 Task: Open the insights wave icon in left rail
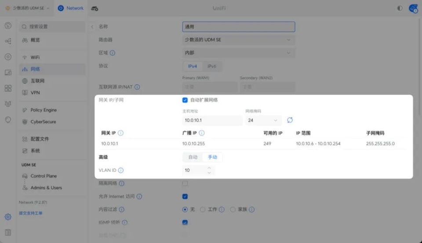click(8, 104)
